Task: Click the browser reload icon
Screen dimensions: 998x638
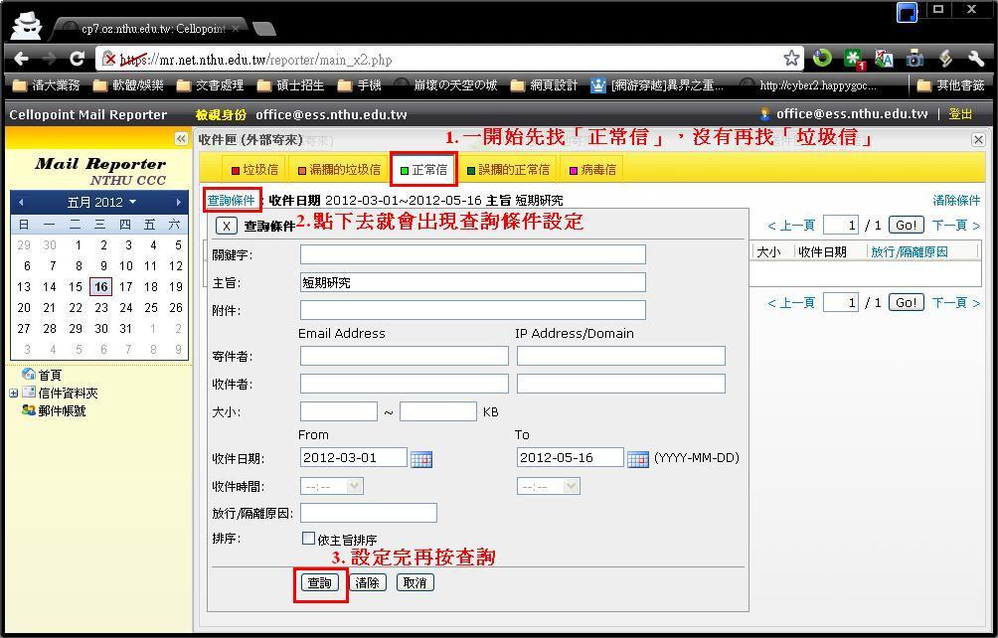Action: [x=77, y=59]
